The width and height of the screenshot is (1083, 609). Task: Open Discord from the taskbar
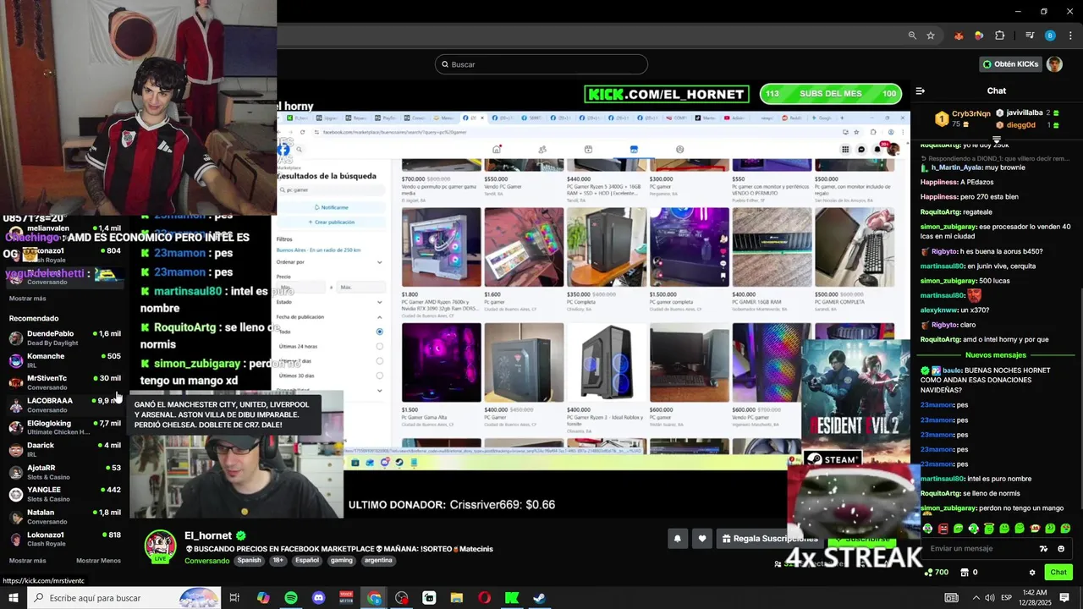pyautogui.click(x=318, y=598)
